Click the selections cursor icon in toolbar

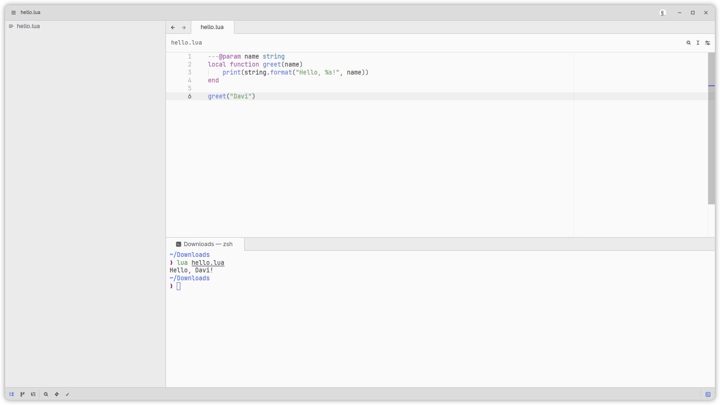[698, 43]
